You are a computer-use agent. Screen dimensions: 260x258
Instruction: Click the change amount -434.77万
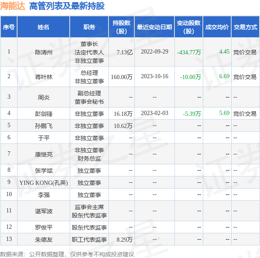(189, 52)
